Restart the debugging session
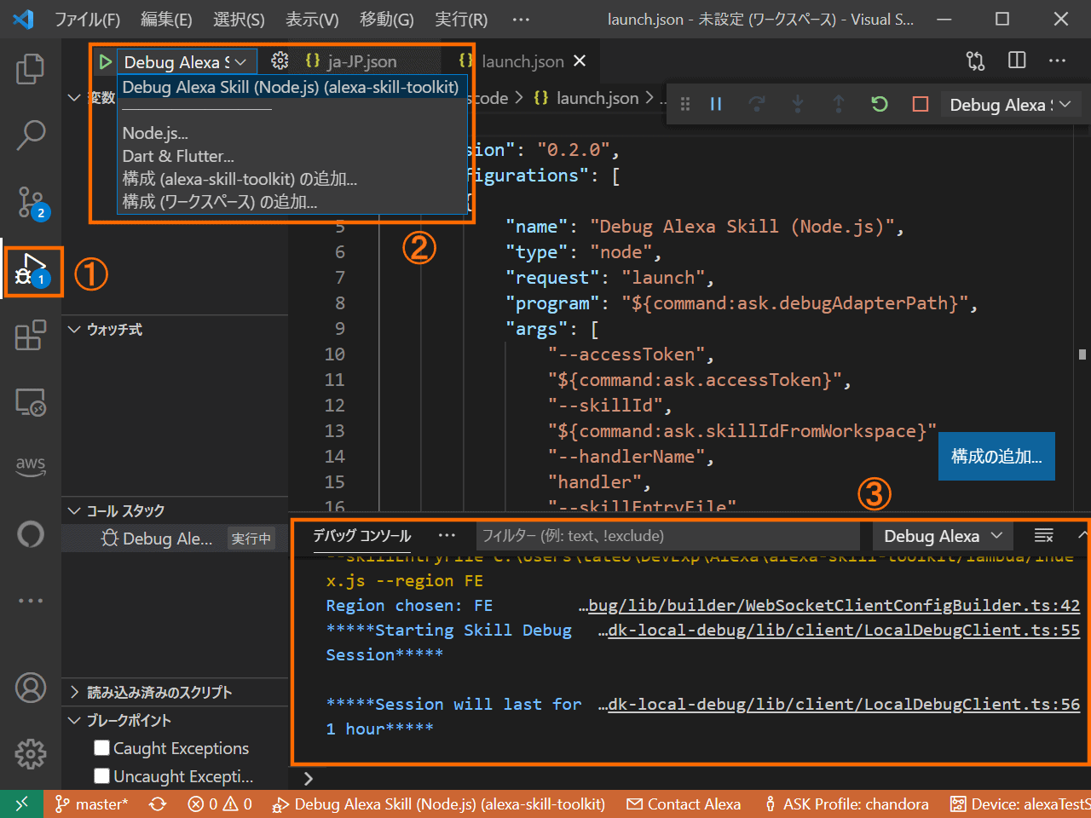Image resolution: width=1091 pixels, height=818 pixels. [x=879, y=103]
